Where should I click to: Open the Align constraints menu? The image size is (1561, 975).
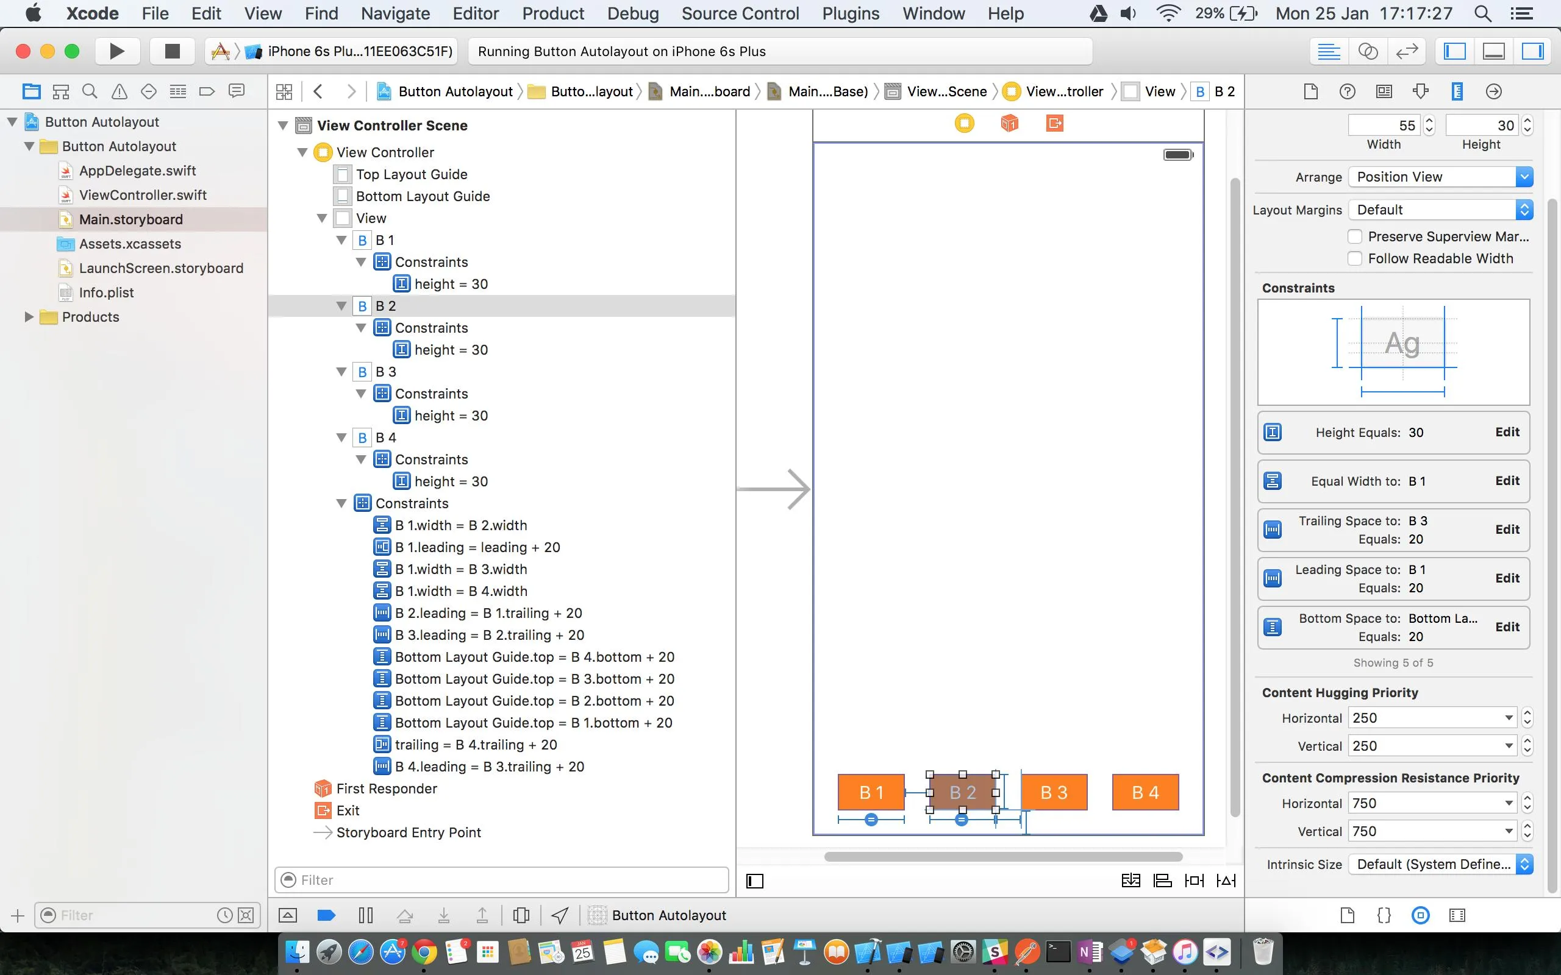click(1162, 880)
